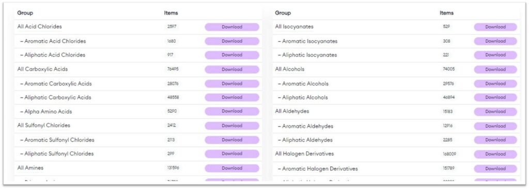Download Aromatic Sulfonyl Chlorides list
This screenshot has width=529, height=189.
(x=232, y=140)
